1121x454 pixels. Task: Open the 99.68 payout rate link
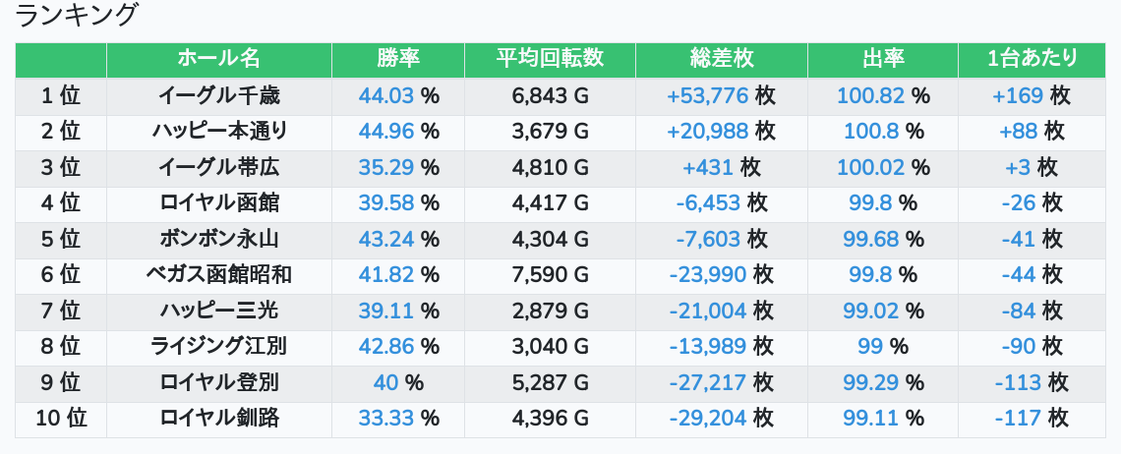tap(870, 239)
